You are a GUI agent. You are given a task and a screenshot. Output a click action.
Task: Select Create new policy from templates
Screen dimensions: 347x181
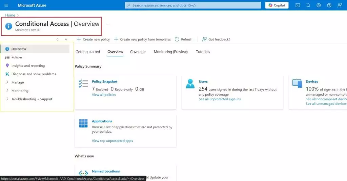coord(142,40)
